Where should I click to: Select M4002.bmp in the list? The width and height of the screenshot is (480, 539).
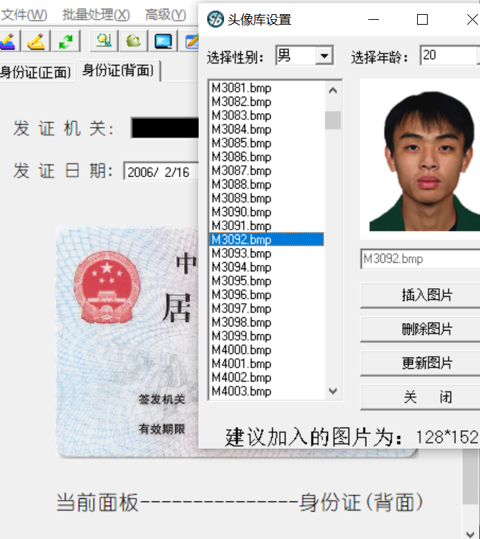point(267,377)
